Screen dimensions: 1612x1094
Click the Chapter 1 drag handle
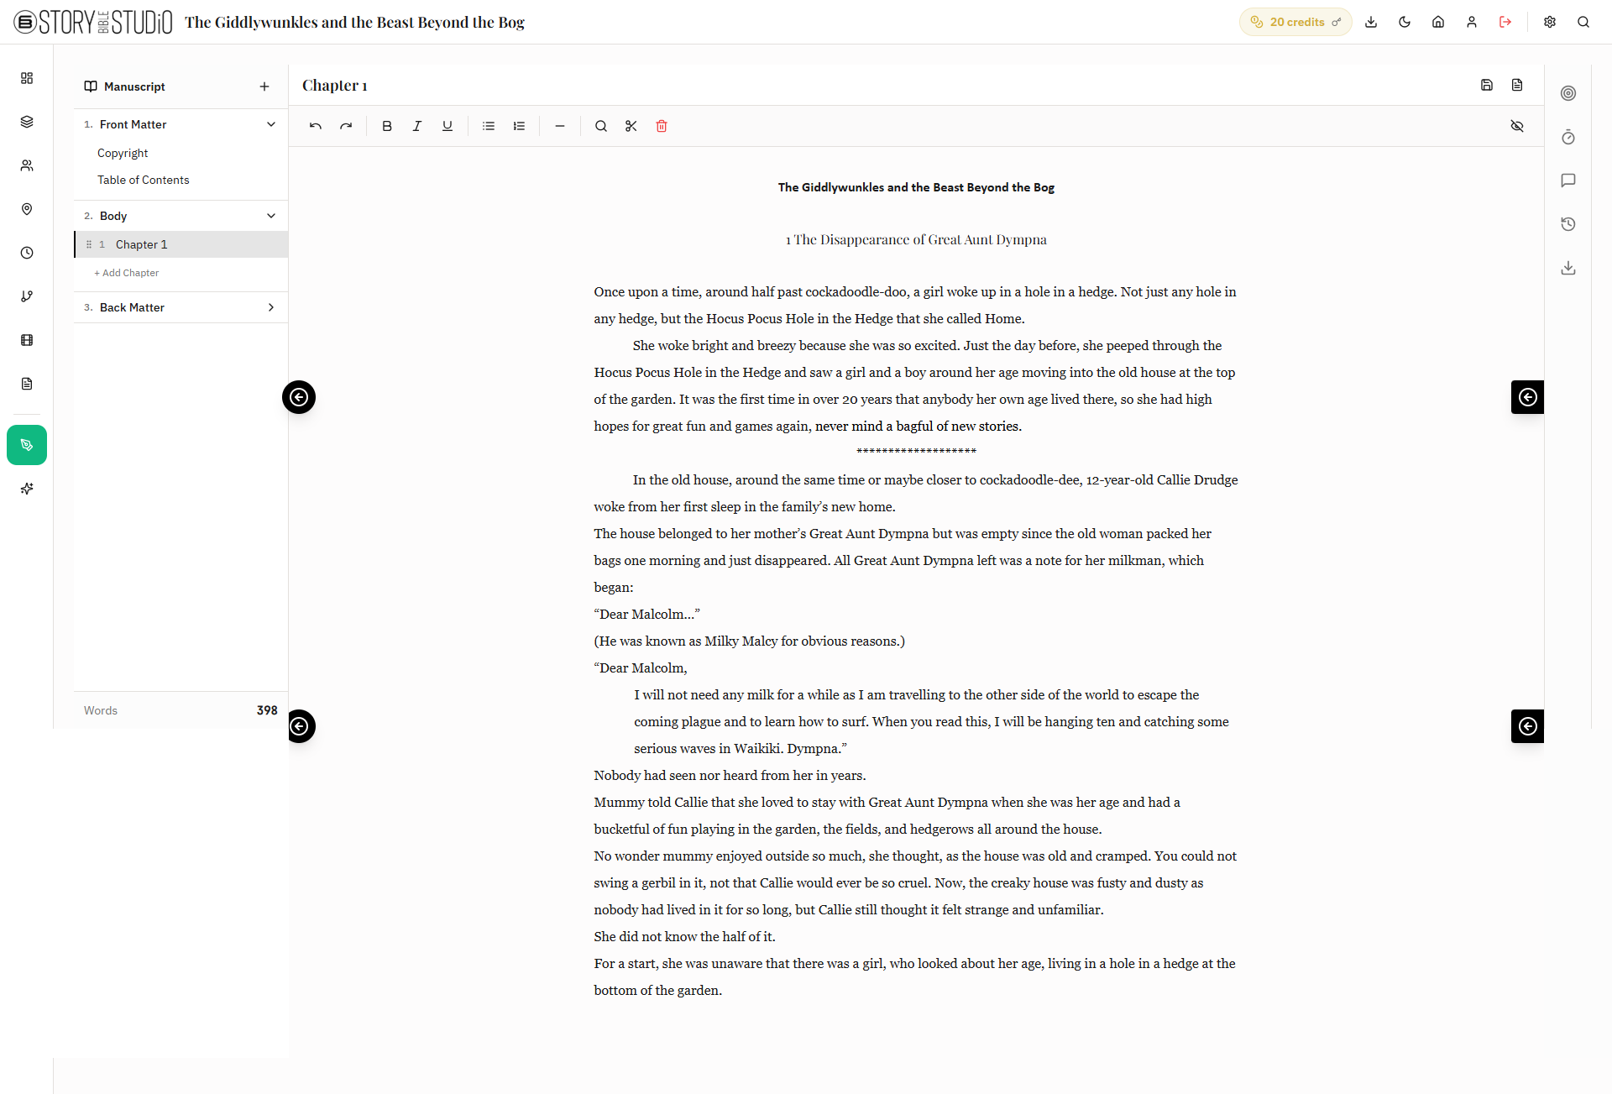(x=89, y=244)
